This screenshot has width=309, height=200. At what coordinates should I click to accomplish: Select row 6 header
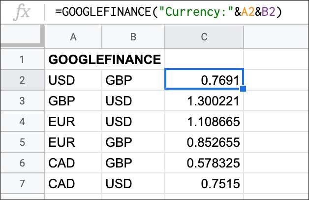pos(22,163)
